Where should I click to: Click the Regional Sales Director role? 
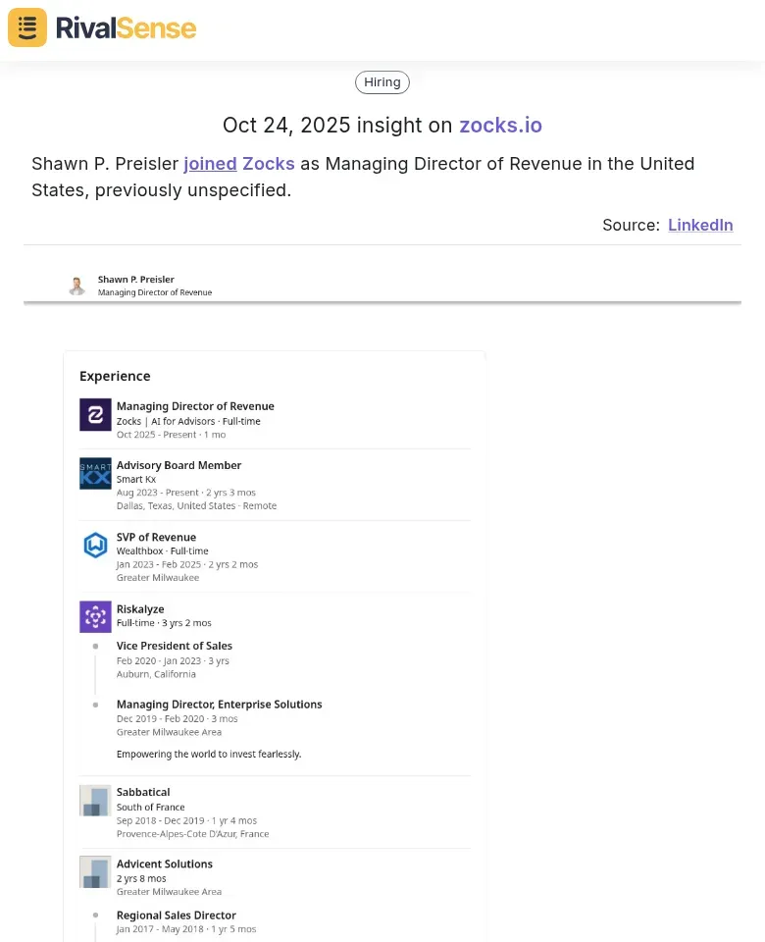177,916
